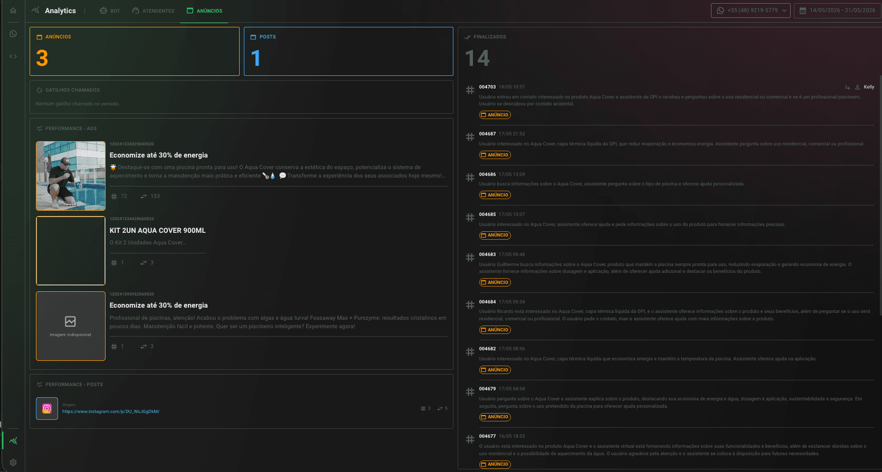Click ANÚNCIO tag under conversation 004683

point(495,282)
